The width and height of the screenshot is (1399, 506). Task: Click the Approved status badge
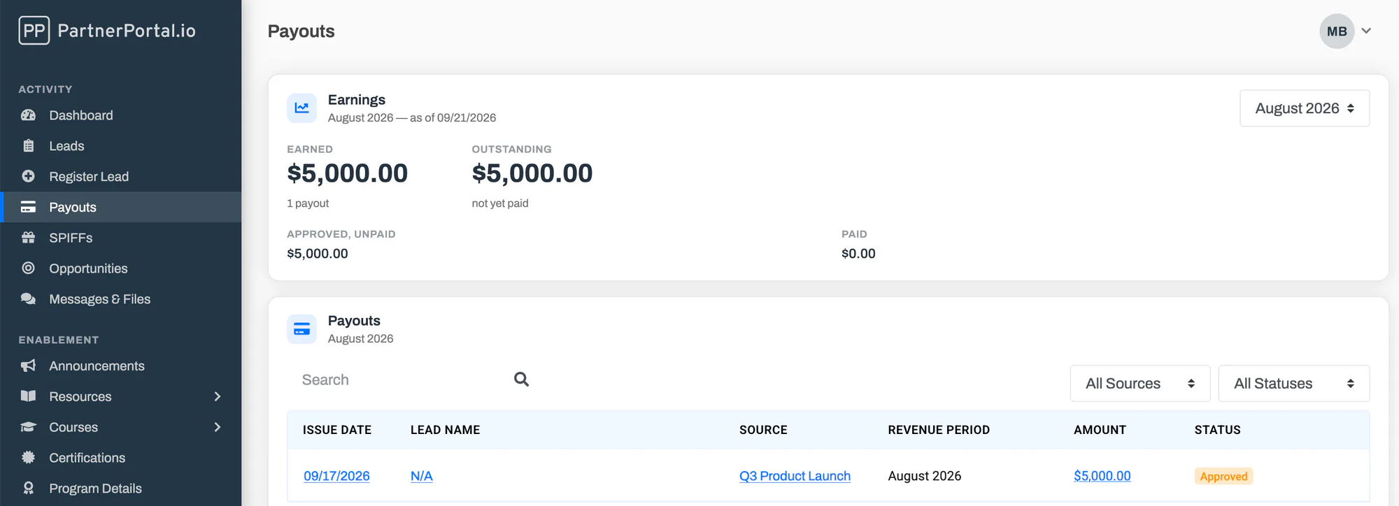click(1223, 477)
